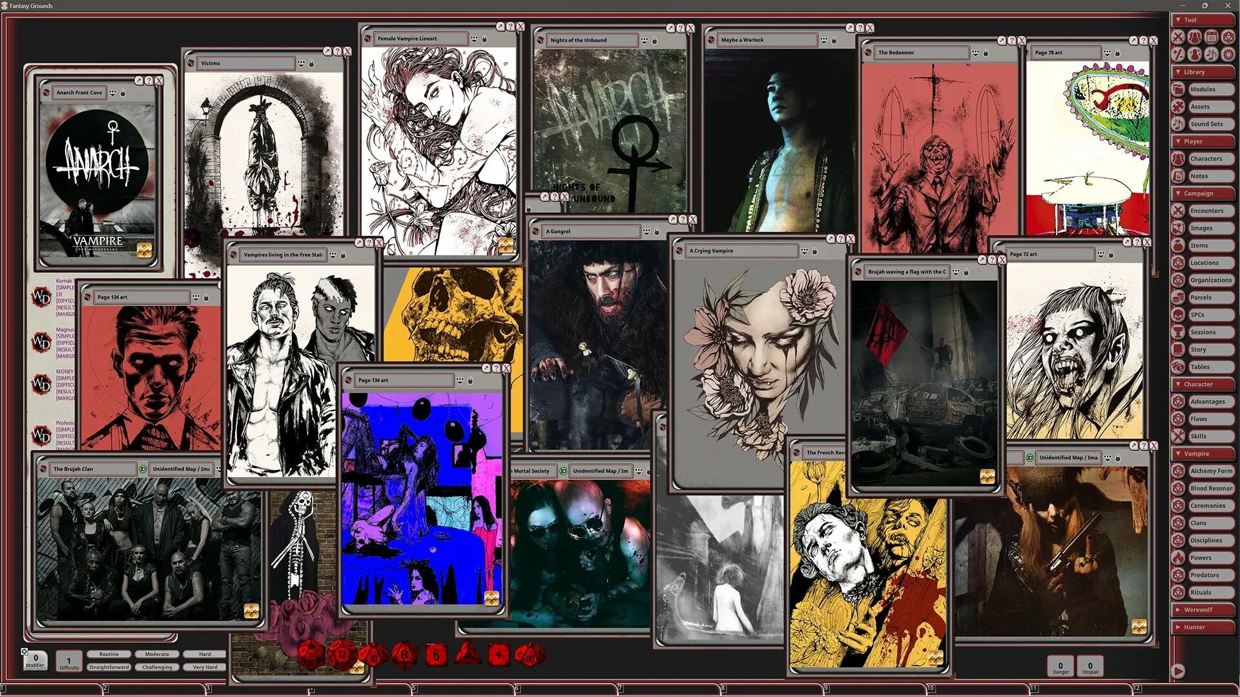This screenshot has height=697, width=1240.
Task: Open the Encounters crossed swords icon
Action: click(1178, 210)
